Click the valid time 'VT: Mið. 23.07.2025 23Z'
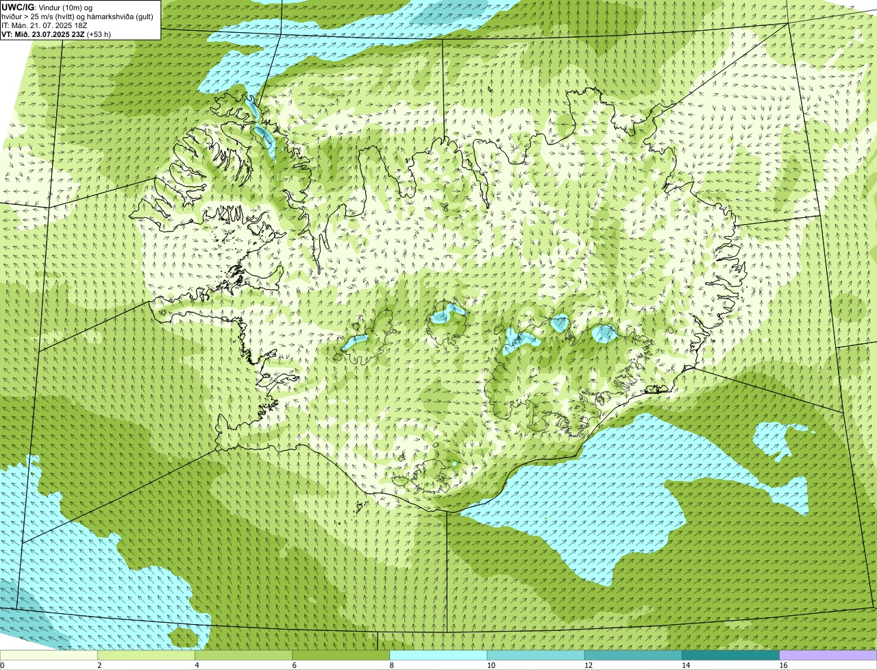 pos(43,34)
